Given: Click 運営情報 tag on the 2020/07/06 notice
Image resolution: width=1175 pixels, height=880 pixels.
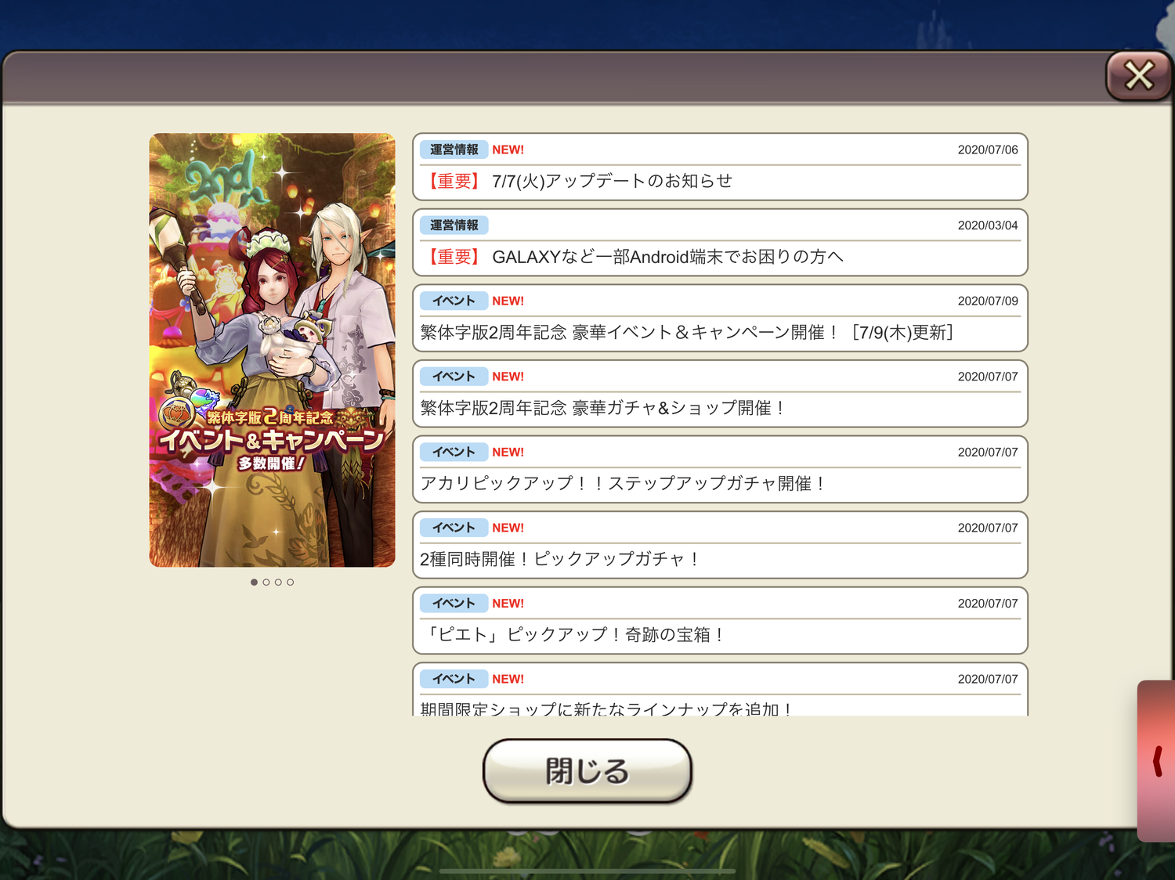Looking at the screenshot, I should [x=454, y=150].
